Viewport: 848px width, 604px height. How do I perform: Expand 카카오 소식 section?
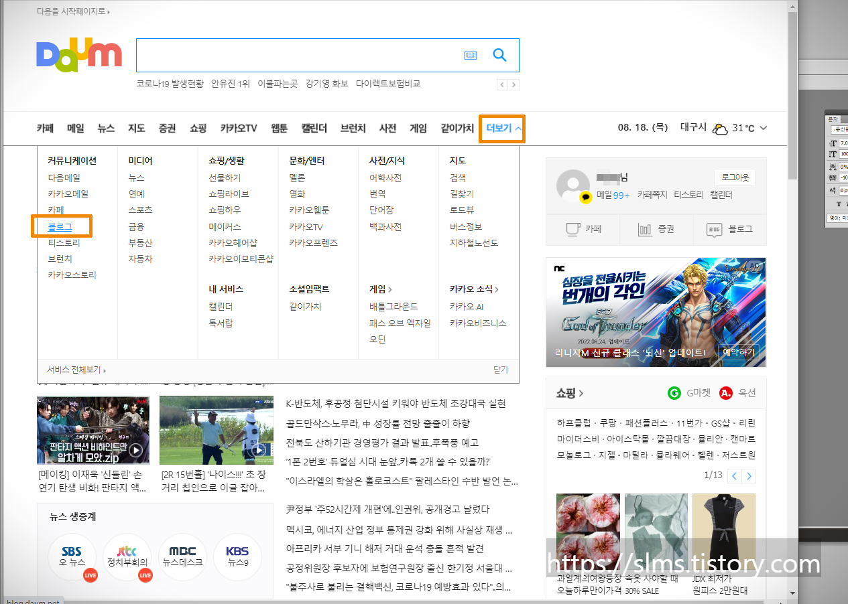[x=475, y=289]
